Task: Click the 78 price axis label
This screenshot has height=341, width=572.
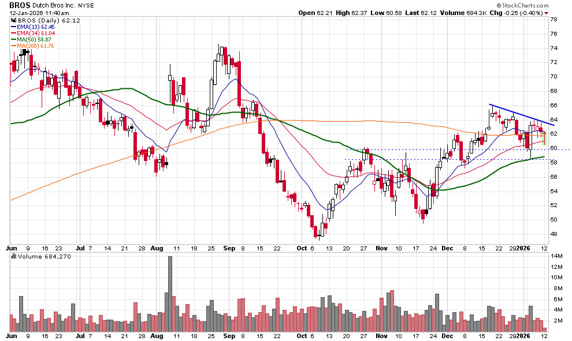Action: pyautogui.click(x=554, y=19)
